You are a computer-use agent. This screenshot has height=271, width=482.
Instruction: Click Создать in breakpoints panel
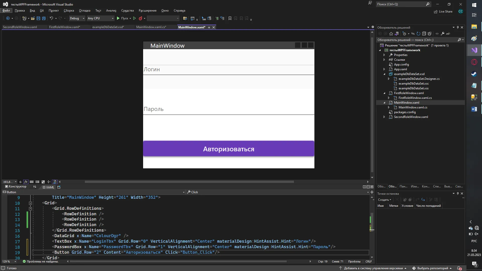(x=384, y=200)
